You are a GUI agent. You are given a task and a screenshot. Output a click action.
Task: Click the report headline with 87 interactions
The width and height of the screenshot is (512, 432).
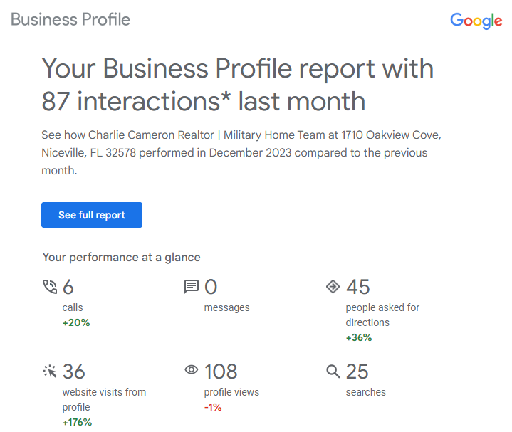point(237,85)
